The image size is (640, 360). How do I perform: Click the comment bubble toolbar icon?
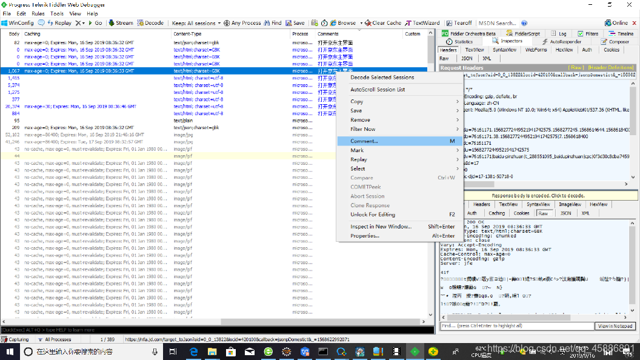[x=41, y=23]
